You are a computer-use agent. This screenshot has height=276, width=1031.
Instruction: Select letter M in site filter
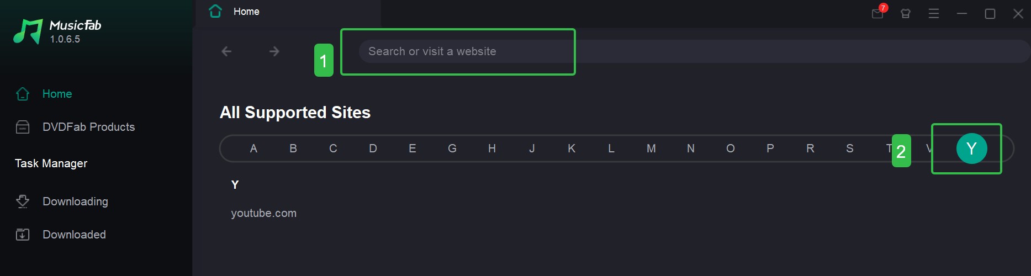(651, 148)
